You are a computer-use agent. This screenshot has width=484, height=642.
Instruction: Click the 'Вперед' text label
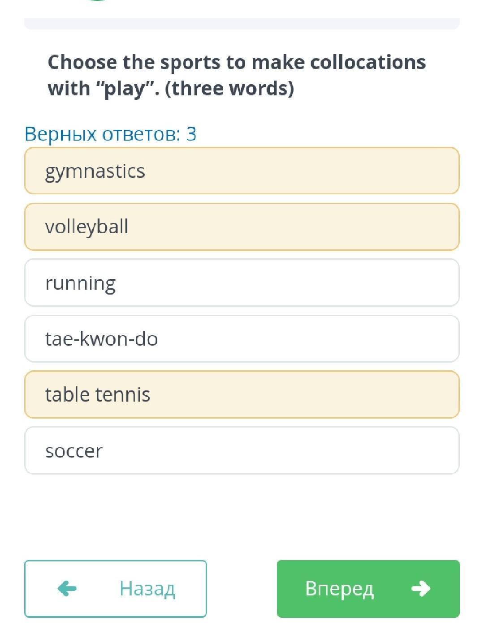coord(339,588)
